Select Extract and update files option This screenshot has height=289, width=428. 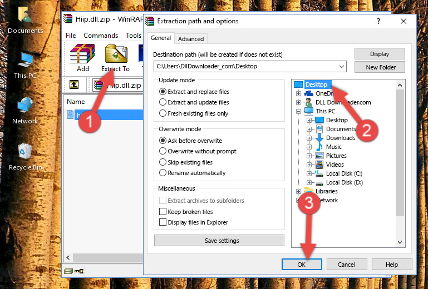pyautogui.click(x=163, y=102)
